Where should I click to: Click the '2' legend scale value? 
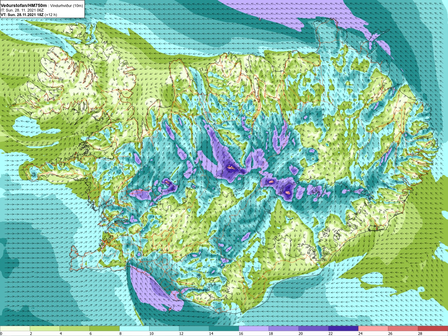31,334
